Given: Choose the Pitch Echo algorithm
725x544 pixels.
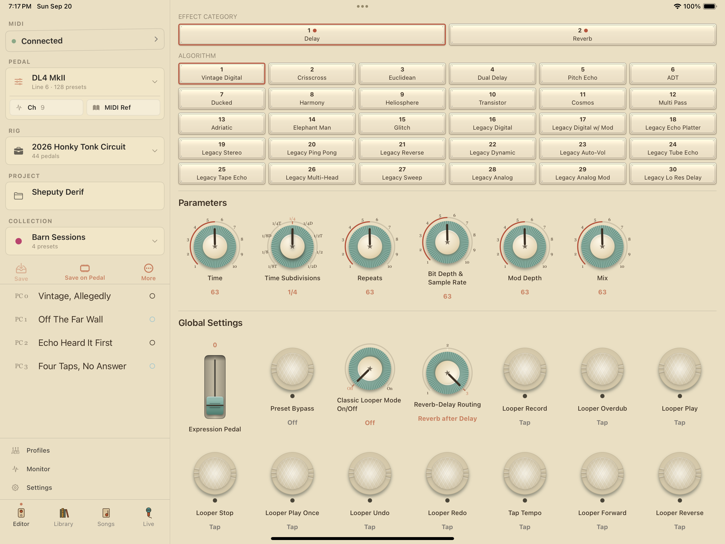Looking at the screenshot, I should pos(582,74).
